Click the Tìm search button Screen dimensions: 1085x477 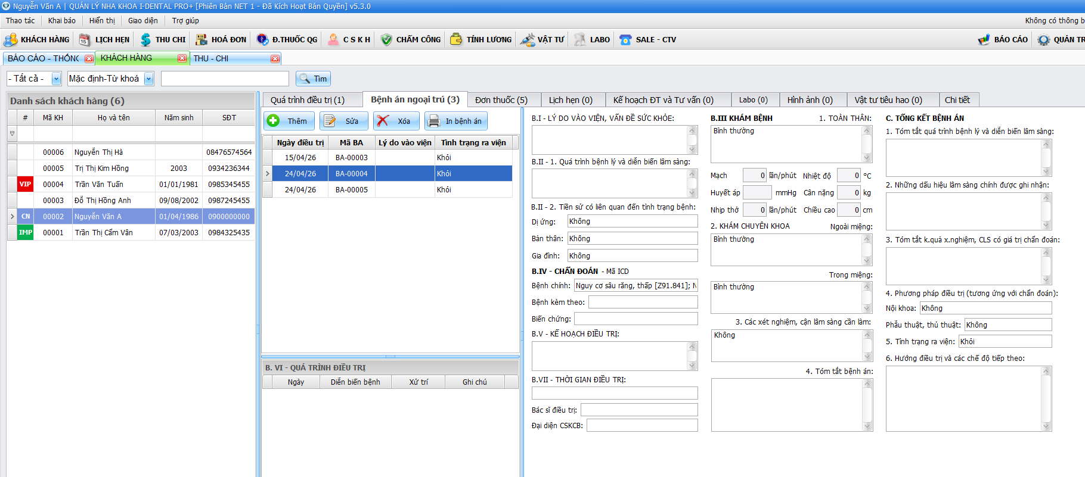pos(313,79)
